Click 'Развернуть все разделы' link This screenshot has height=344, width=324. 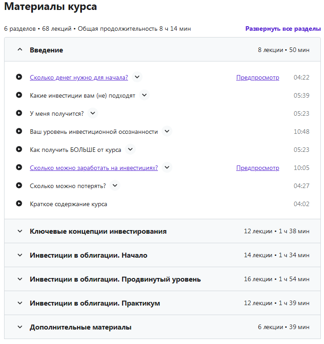click(x=283, y=28)
